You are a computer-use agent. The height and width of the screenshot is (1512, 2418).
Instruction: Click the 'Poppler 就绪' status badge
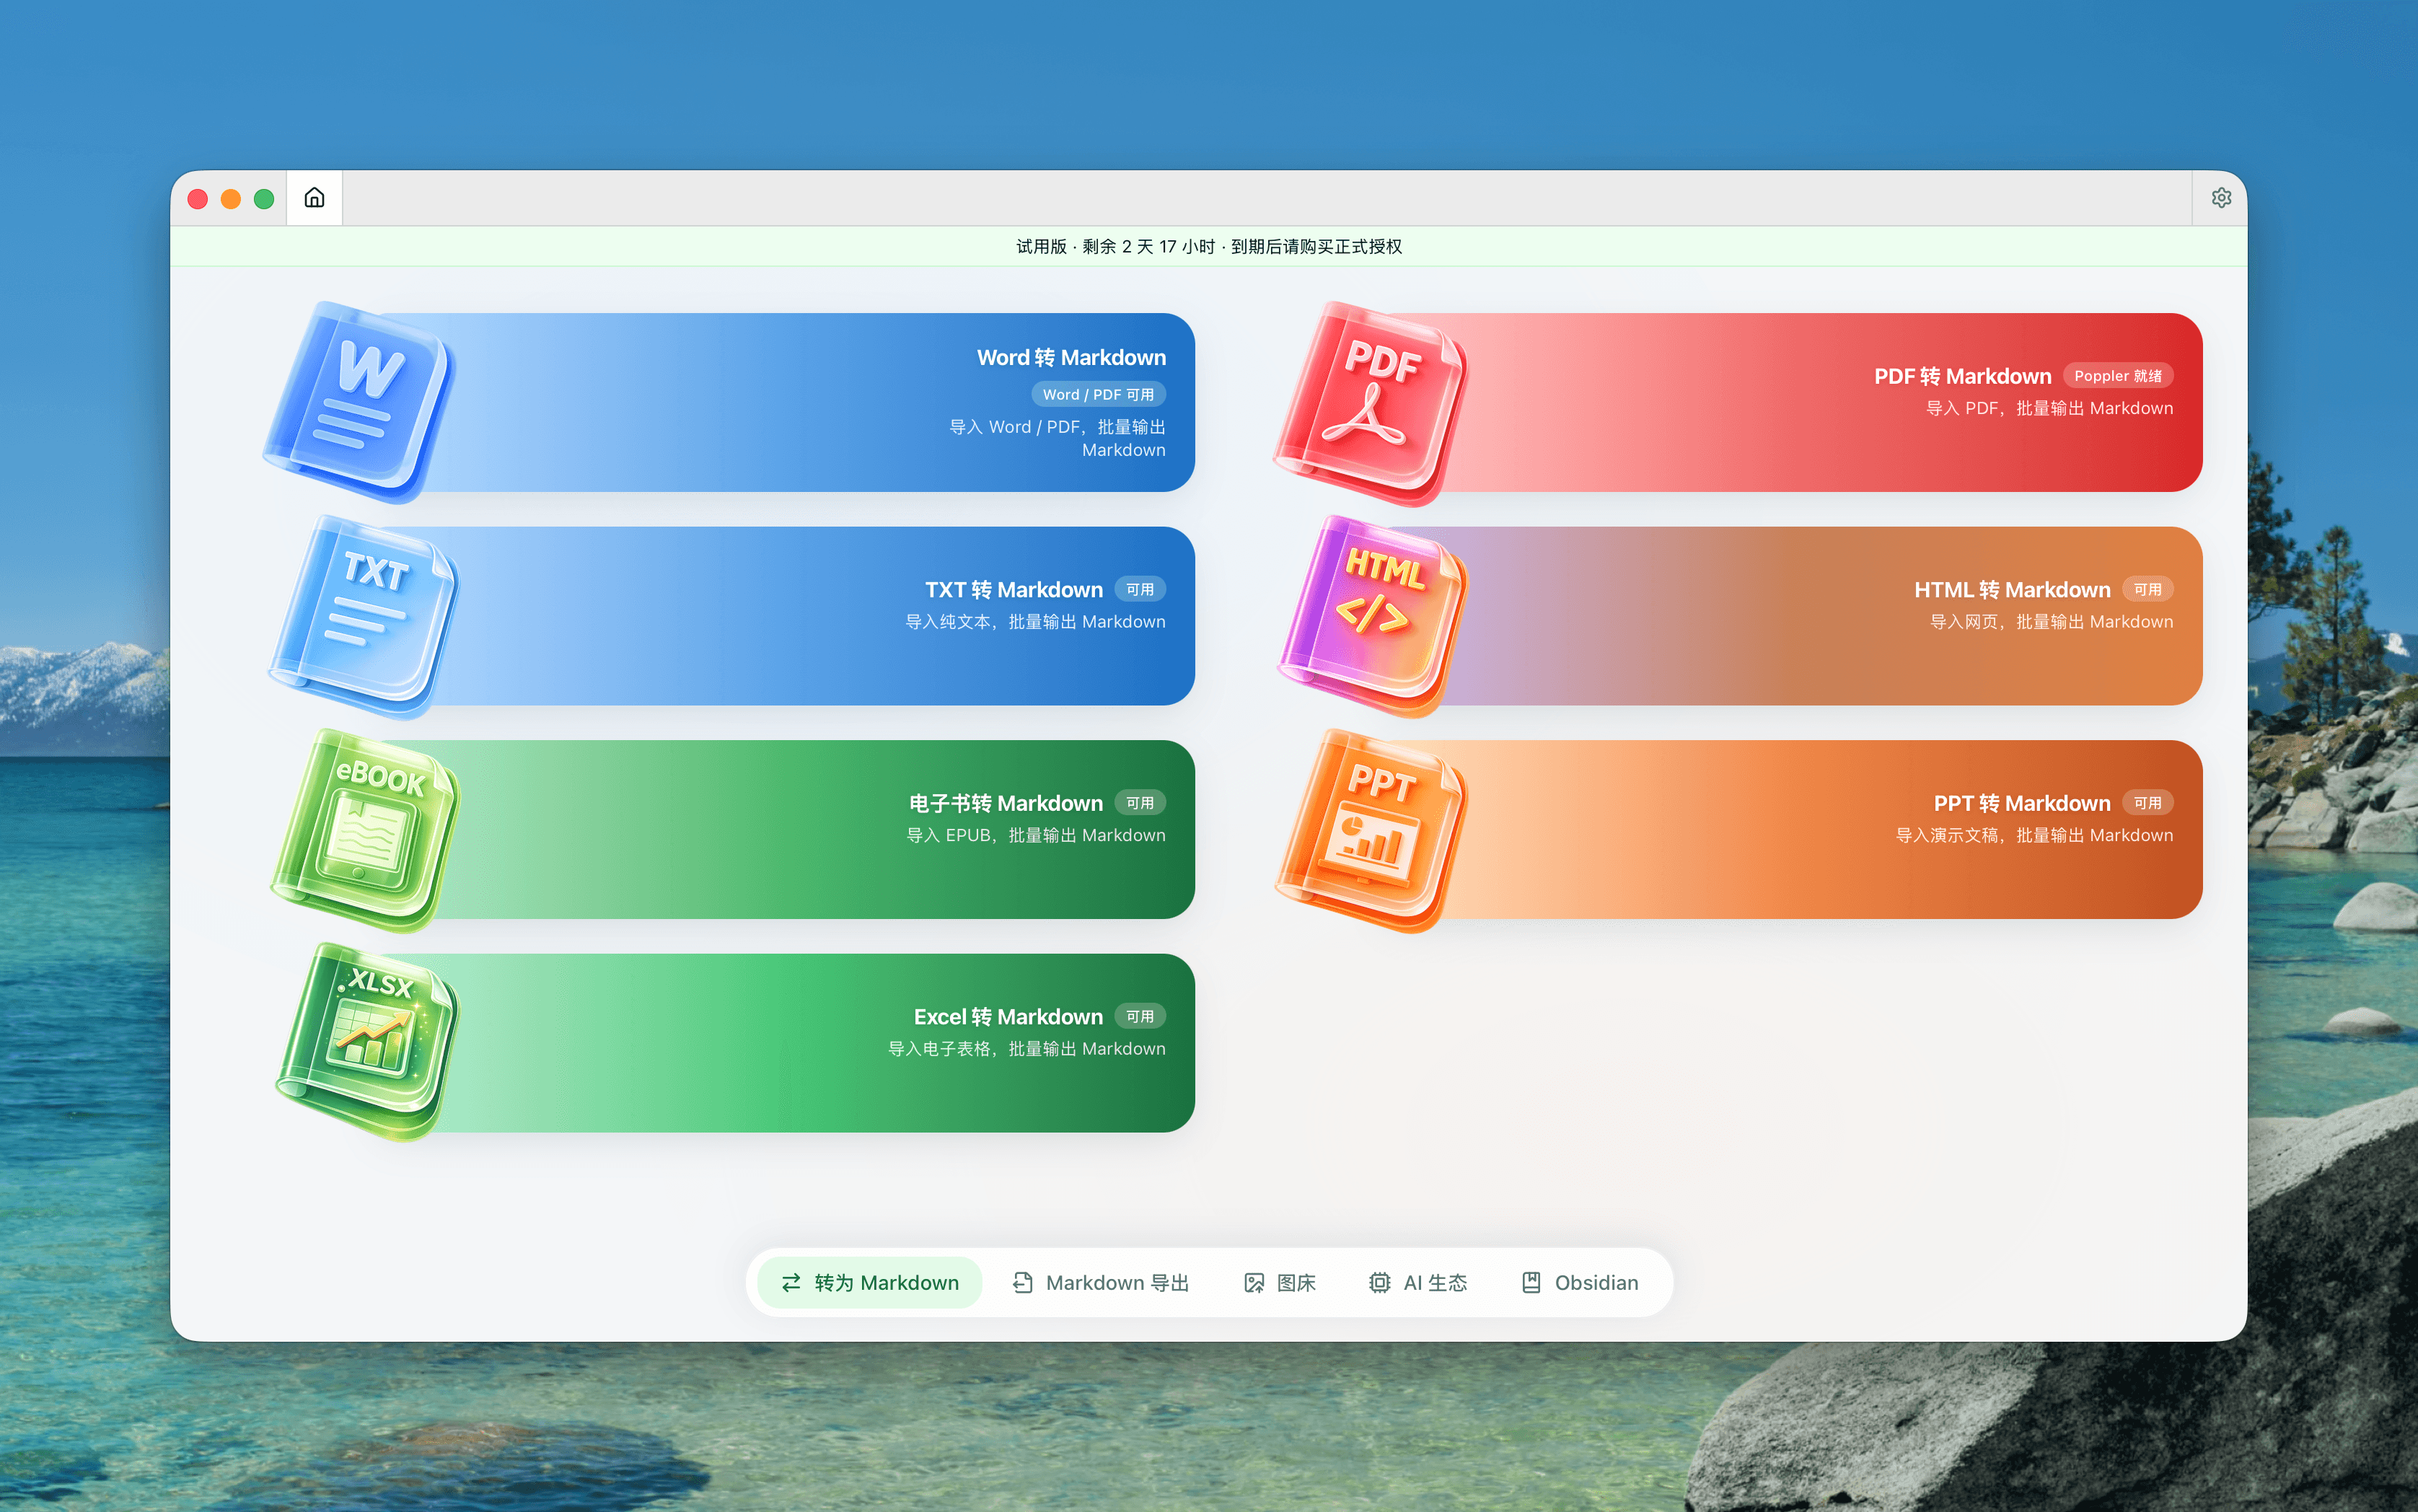point(2118,376)
